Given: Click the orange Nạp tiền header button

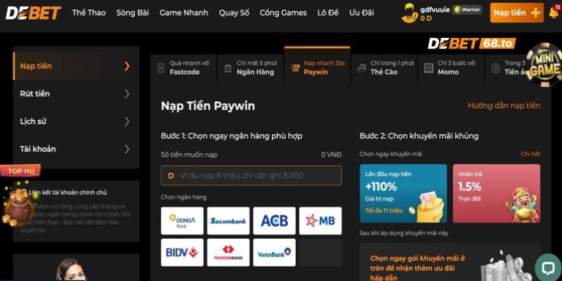Looking at the screenshot, I should point(517,13).
